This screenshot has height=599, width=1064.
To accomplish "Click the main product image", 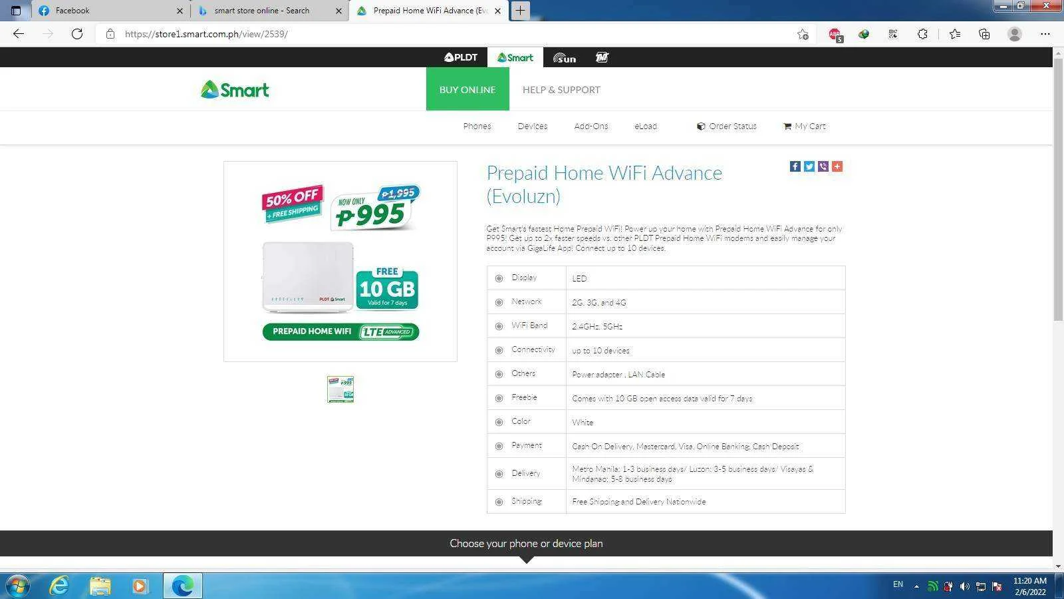I will click(340, 262).
